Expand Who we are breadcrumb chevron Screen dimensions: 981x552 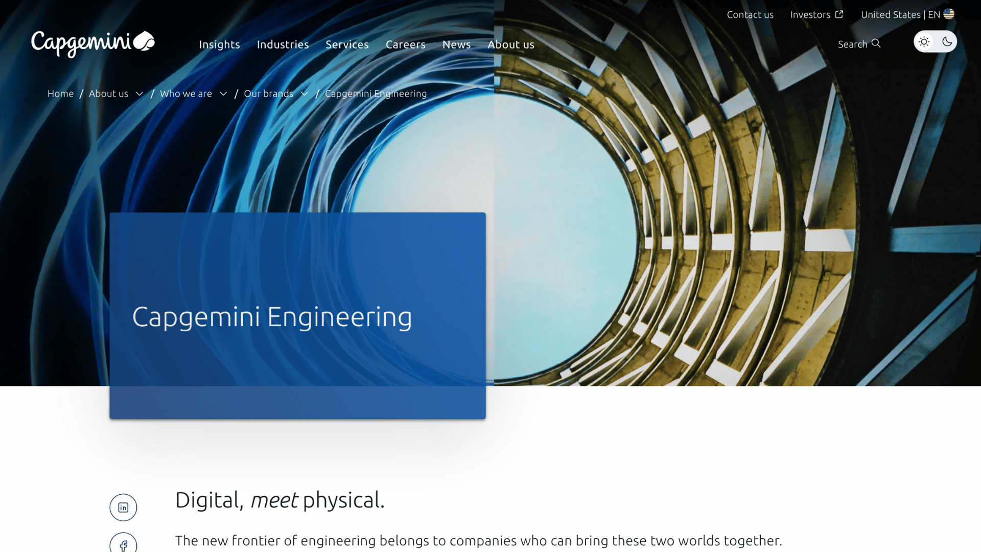click(223, 94)
